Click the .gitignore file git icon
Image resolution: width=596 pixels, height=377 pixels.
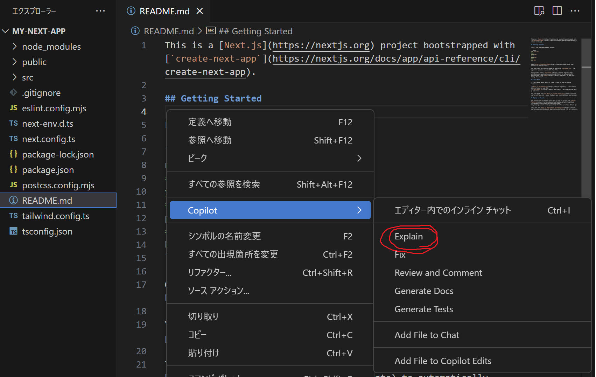click(x=14, y=92)
